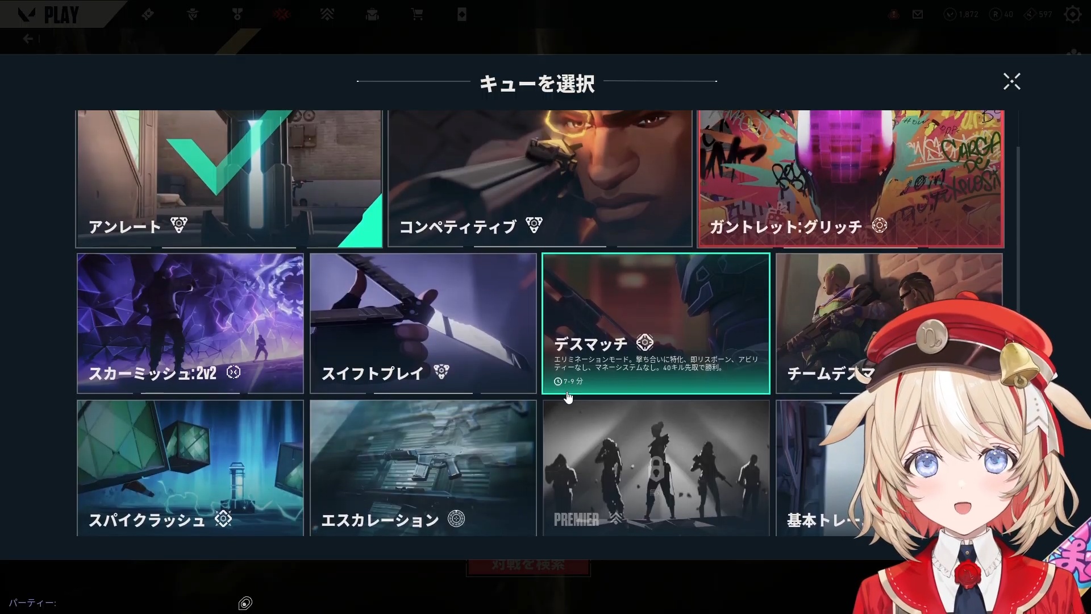The width and height of the screenshot is (1091, 614).
Task: Select the アンレート (Unrated) queue
Action: pos(229,179)
